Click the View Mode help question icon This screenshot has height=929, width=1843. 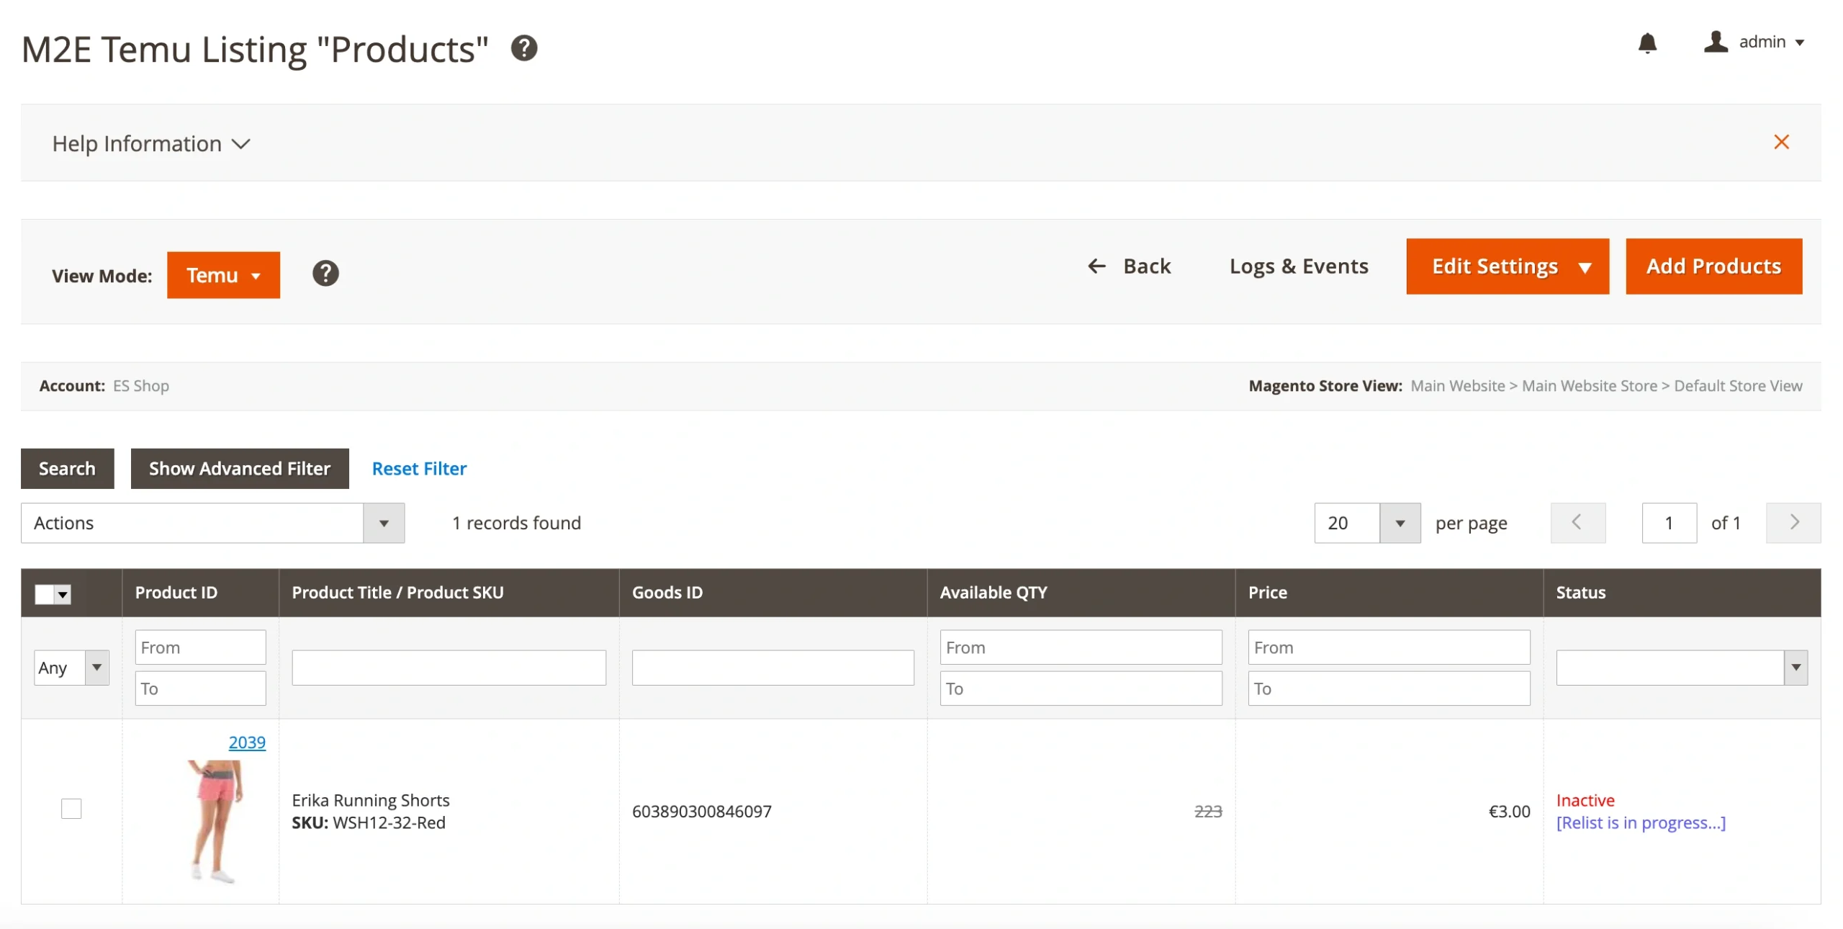point(325,274)
